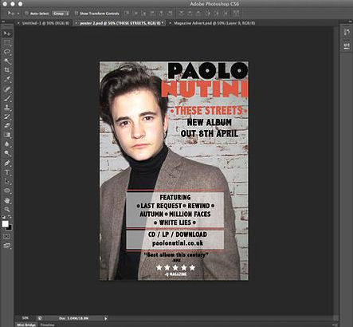Image resolution: width=353 pixels, height=327 pixels.
Task: Swap foreground and background colors
Action: [x=10, y=218]
